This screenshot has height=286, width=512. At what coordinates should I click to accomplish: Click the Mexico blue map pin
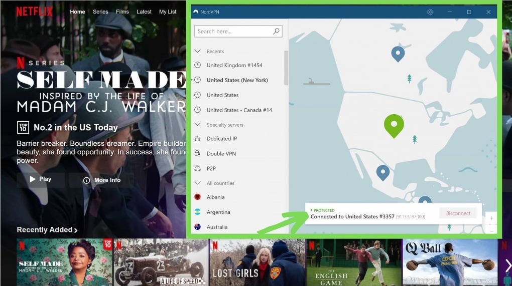pyautogui.click(x=383, y=172)
